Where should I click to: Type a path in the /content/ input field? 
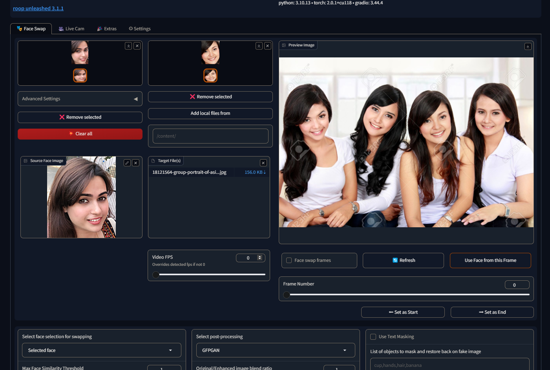[210, 136]
